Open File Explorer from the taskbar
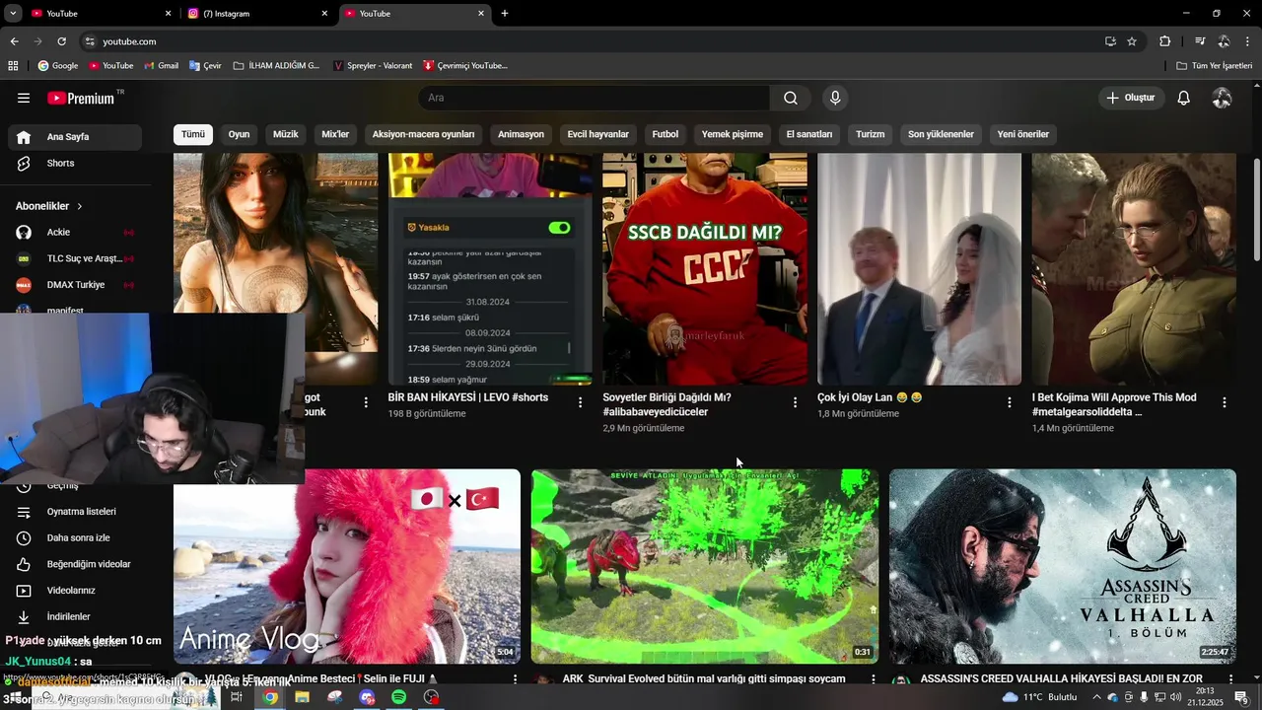 point(302,697)
